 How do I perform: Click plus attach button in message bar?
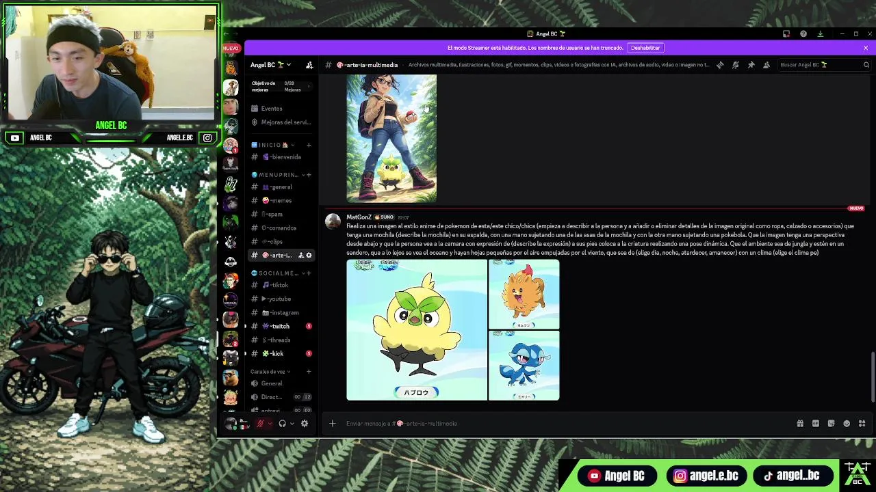click(x=333, y=424)
